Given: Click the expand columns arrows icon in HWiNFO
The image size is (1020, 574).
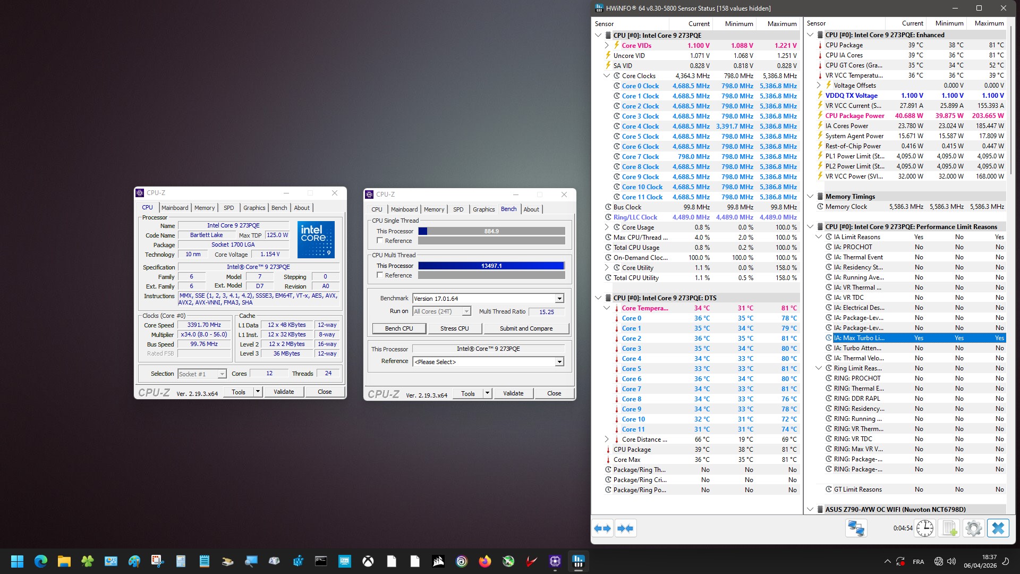Looking at the screenshot, I should (602, 528).
